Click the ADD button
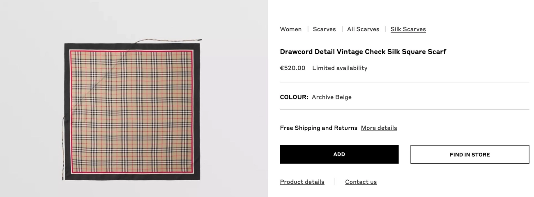Image resolution: width=534 pixels, height=197 pixels. point(339,154)
